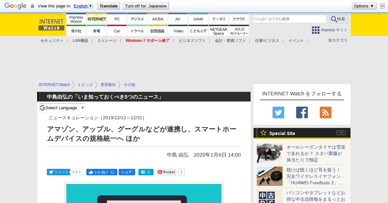
Task: Open the 中古PC information article link
Action: (x=316, y=196)
